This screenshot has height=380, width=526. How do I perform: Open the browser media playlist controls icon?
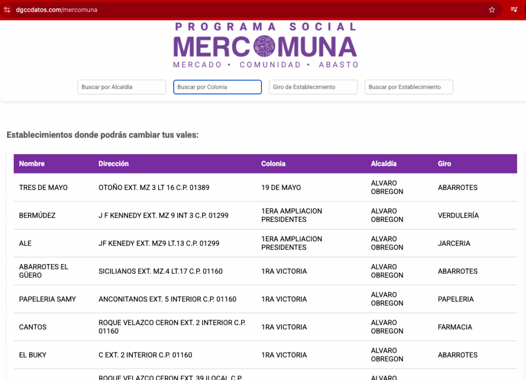pyautogui.click(x=514, y=9)
